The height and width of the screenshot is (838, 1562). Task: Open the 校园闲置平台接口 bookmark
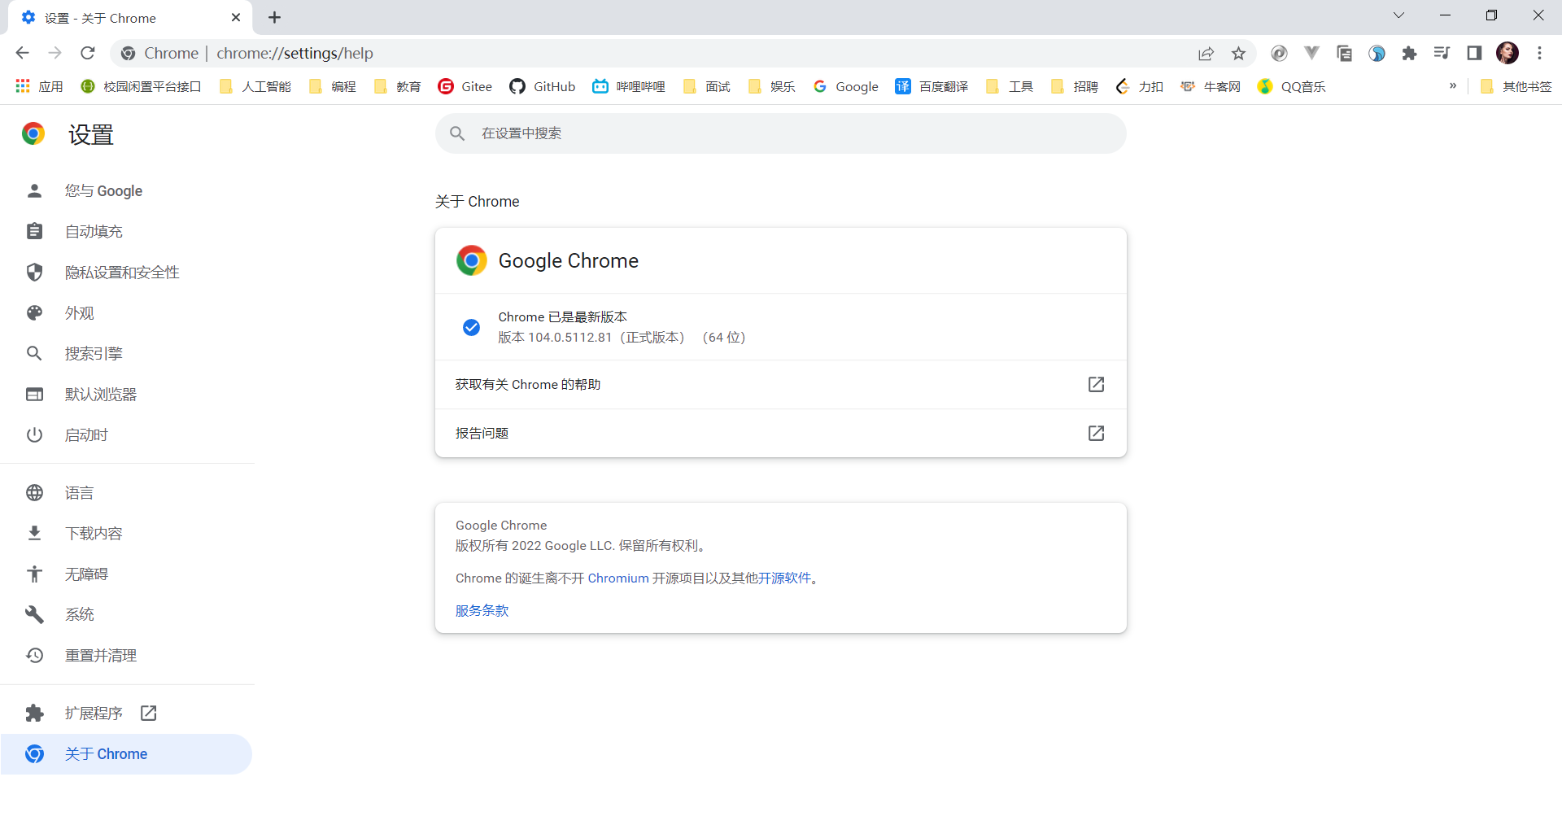point(141,86)
